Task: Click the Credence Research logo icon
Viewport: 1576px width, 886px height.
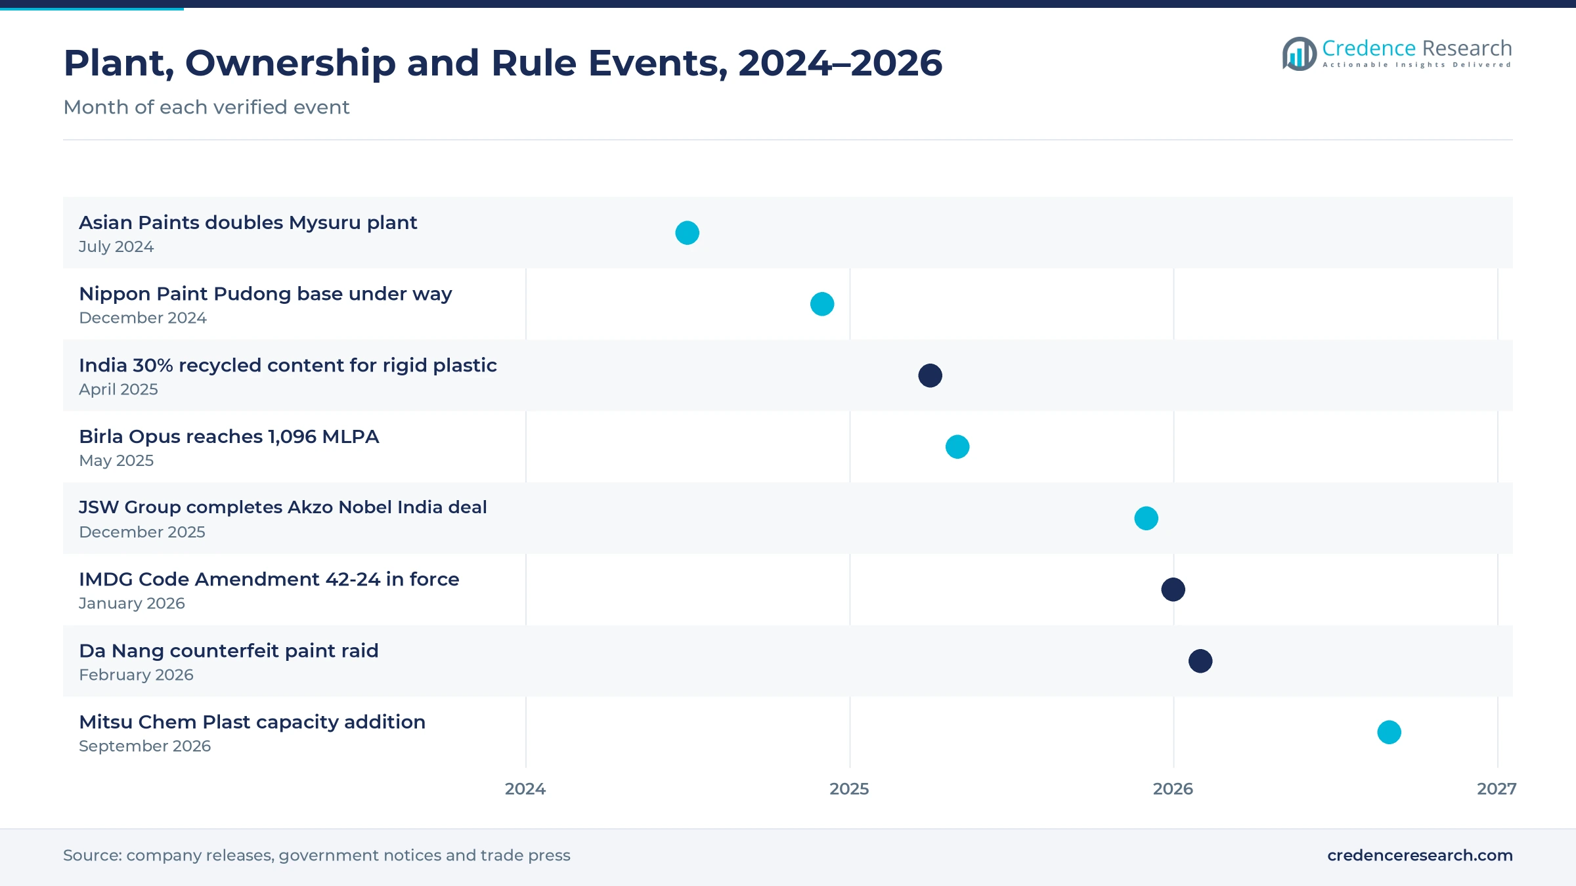Action: pyautogui.click(x=1300, y=54)
